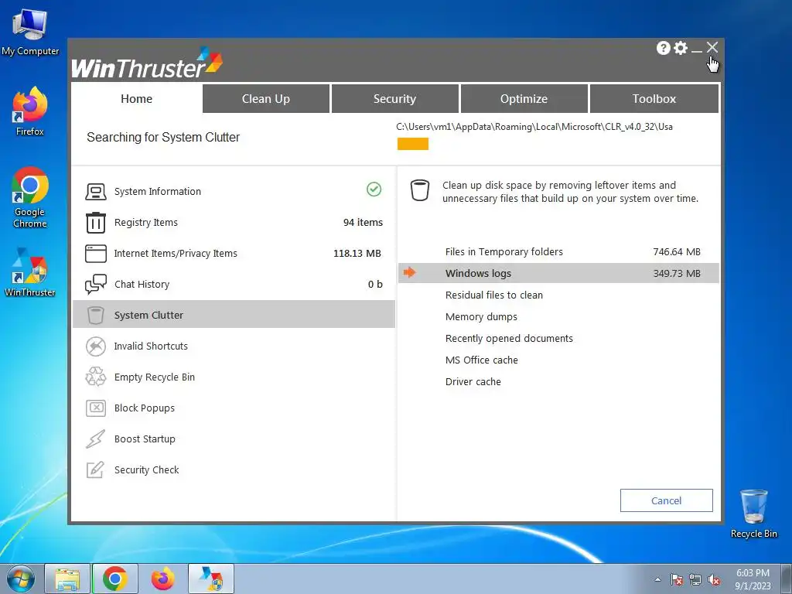Open Firefox from the taskbar

162,579
